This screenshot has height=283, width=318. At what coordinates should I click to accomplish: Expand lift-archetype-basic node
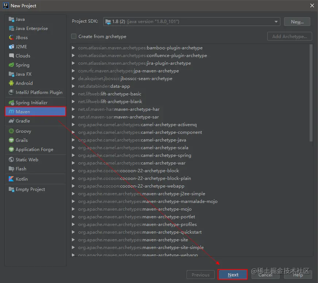pos(73,94)
